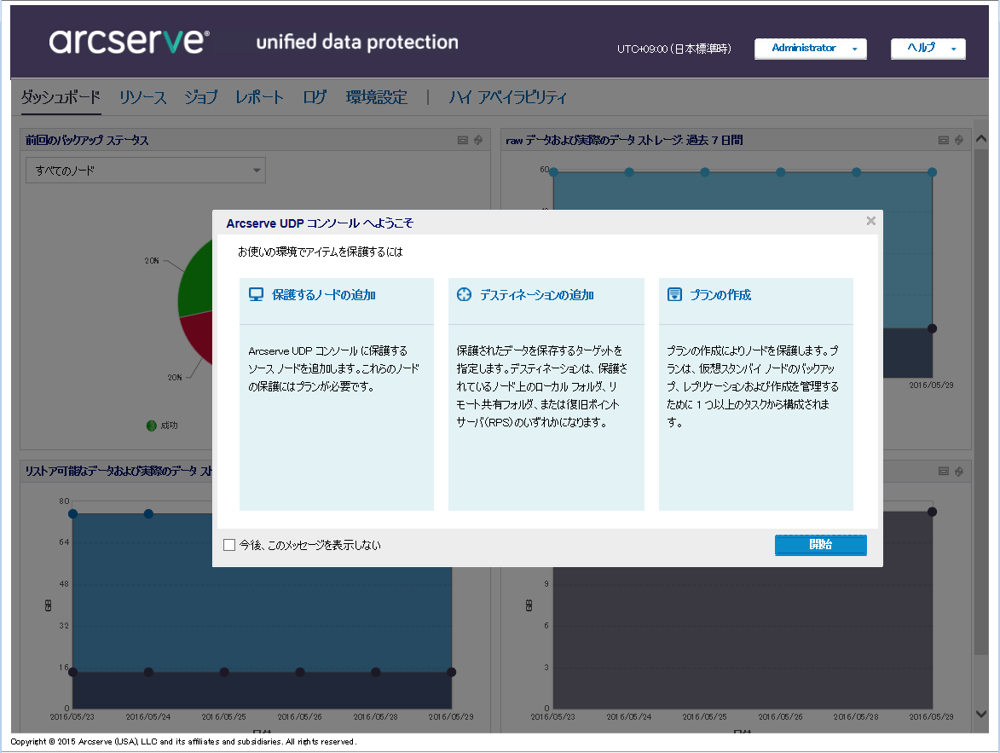Click the 保護するノードの追加 link
The width and height of the screenshot is (1000, 753).
tap(323, 295)
